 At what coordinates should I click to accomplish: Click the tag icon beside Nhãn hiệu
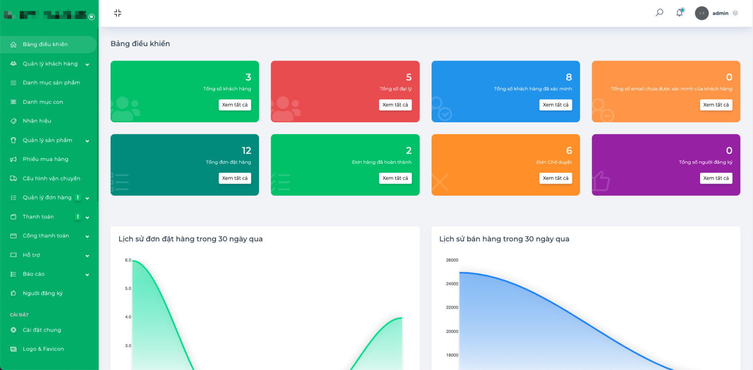(13, 121)
